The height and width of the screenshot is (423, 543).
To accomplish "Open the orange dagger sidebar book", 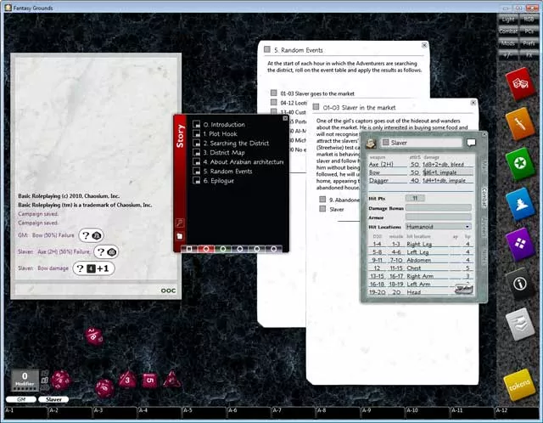I will 520,124.
